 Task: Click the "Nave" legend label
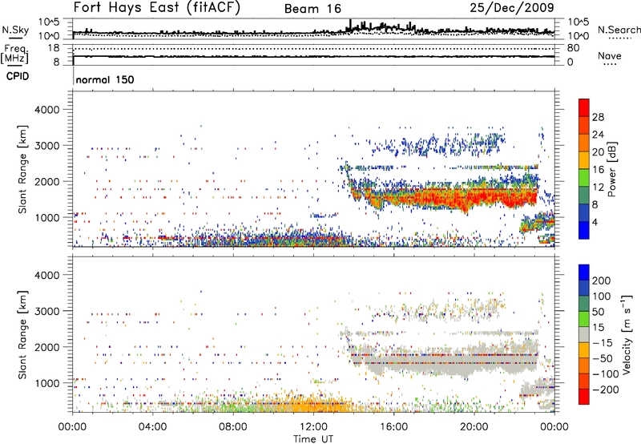(610, 55)
